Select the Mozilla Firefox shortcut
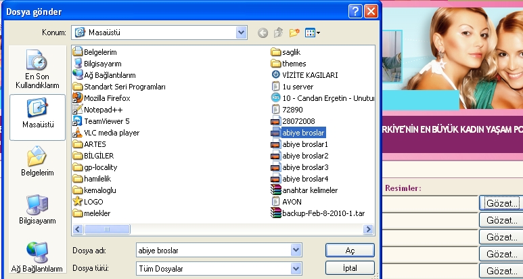 click(x=106, y=98)
